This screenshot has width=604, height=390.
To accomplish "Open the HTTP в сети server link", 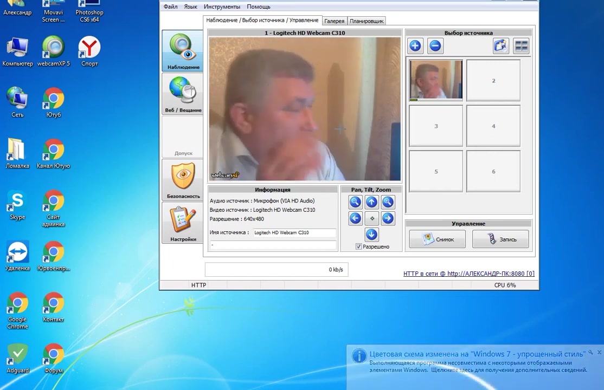I will point(469,274).
